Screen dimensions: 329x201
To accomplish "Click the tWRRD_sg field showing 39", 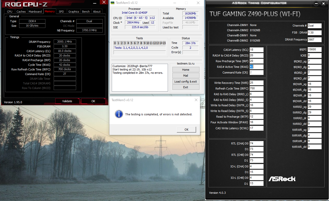I will pyautogui.click(x=315, y=107).
